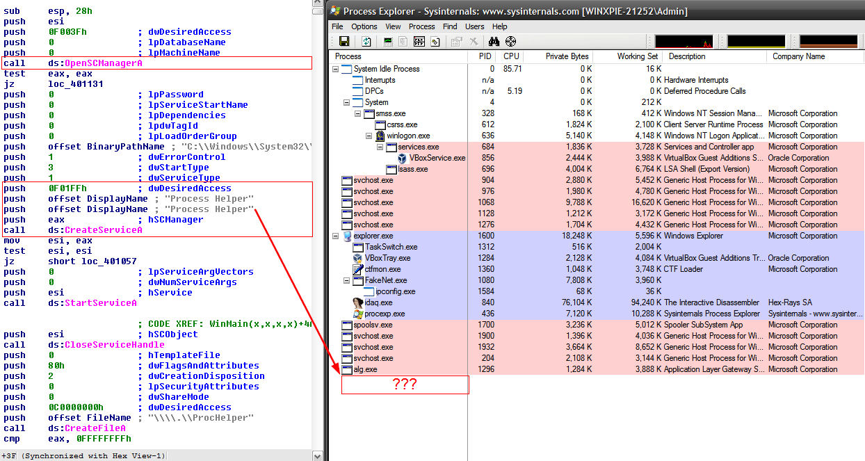Click the VBoxService.exe cube icon
Screen dimensions: 865x461
tap(403, 158)
